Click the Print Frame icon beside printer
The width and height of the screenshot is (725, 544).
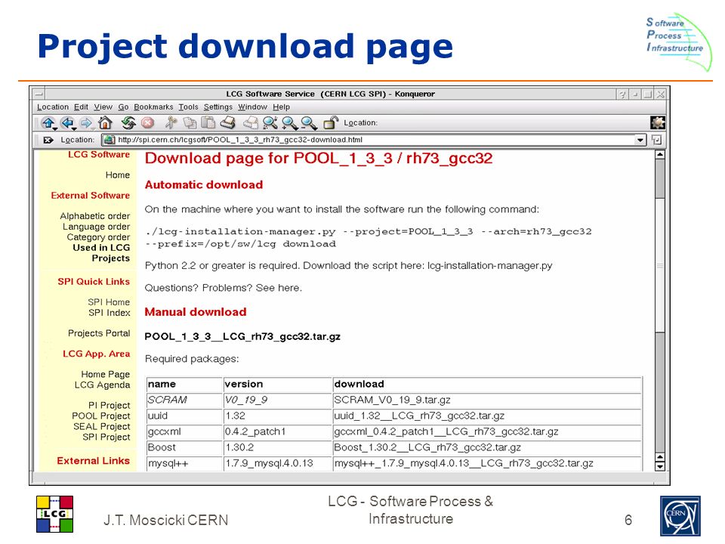point(251,122)
